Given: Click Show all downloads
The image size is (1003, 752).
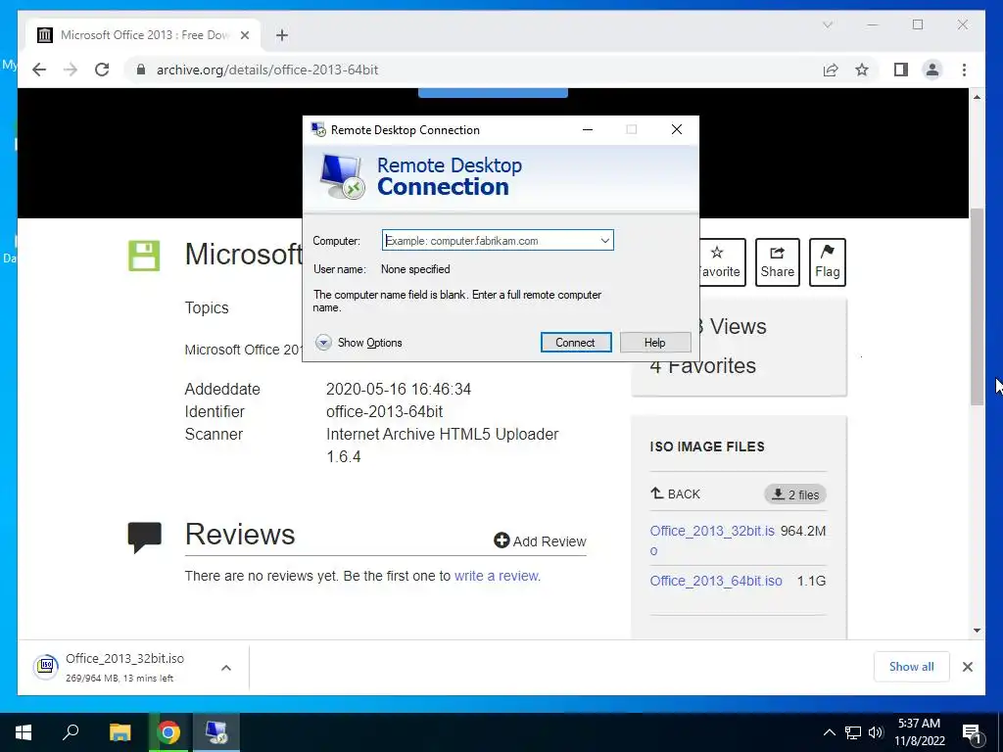Looking at the screenshot, I should (912, 666).
